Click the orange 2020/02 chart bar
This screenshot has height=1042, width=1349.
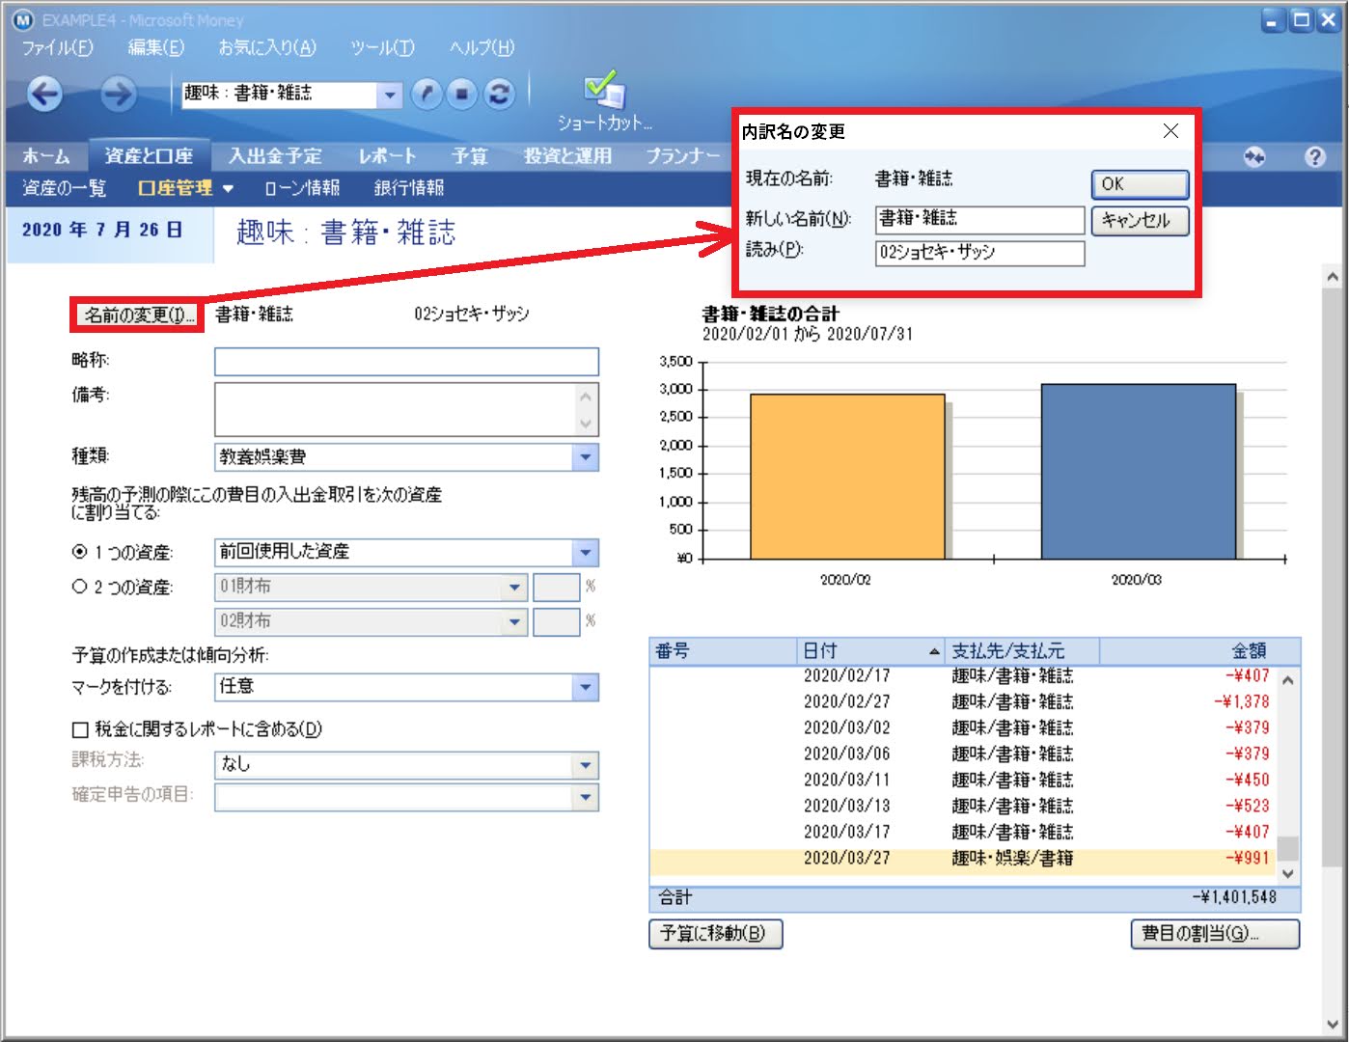847,477
